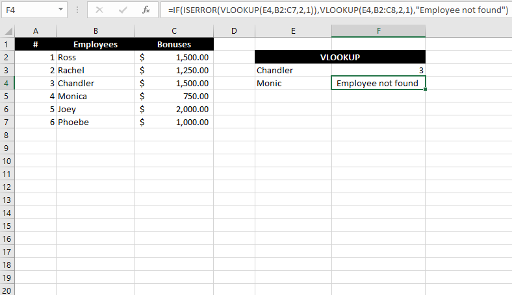
Task: Select the VLOOKUP merged header cell
Action: 340,57
